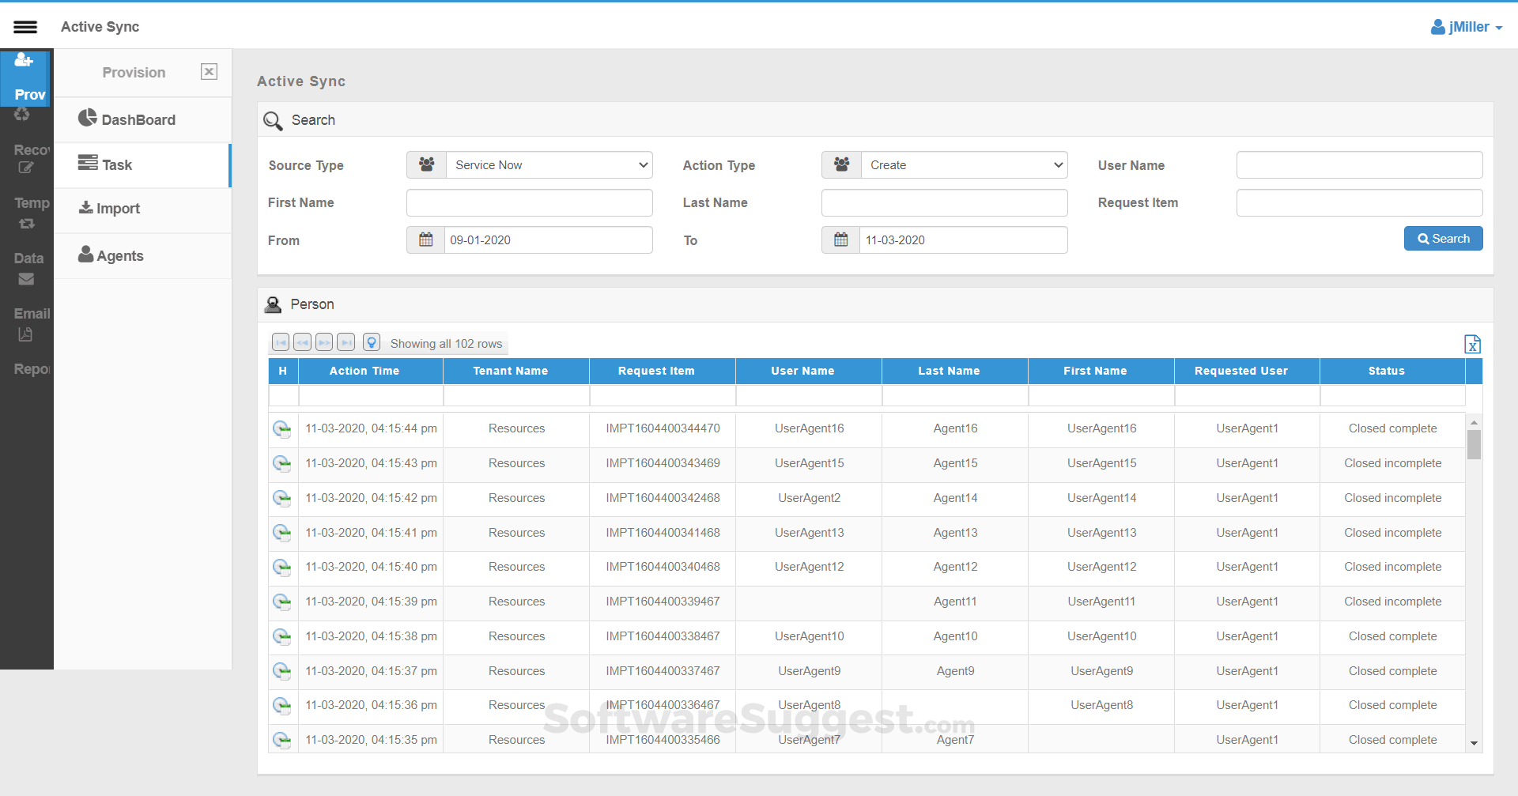Go to the last page of results
Screen dimensions: 1518x796
pyautogui.click(x=346, y=342)
